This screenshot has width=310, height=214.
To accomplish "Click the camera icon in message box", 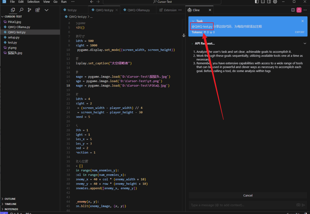I will pos(298,205).
